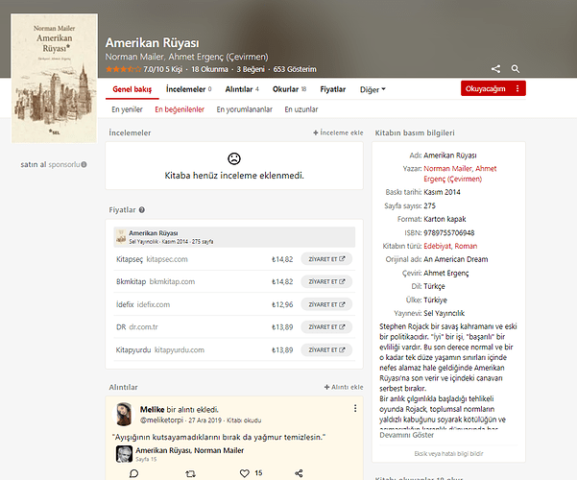Click the Norman Mailer, Ahmet Ergenç author link
Screen dimensions: 577x480
460,174
